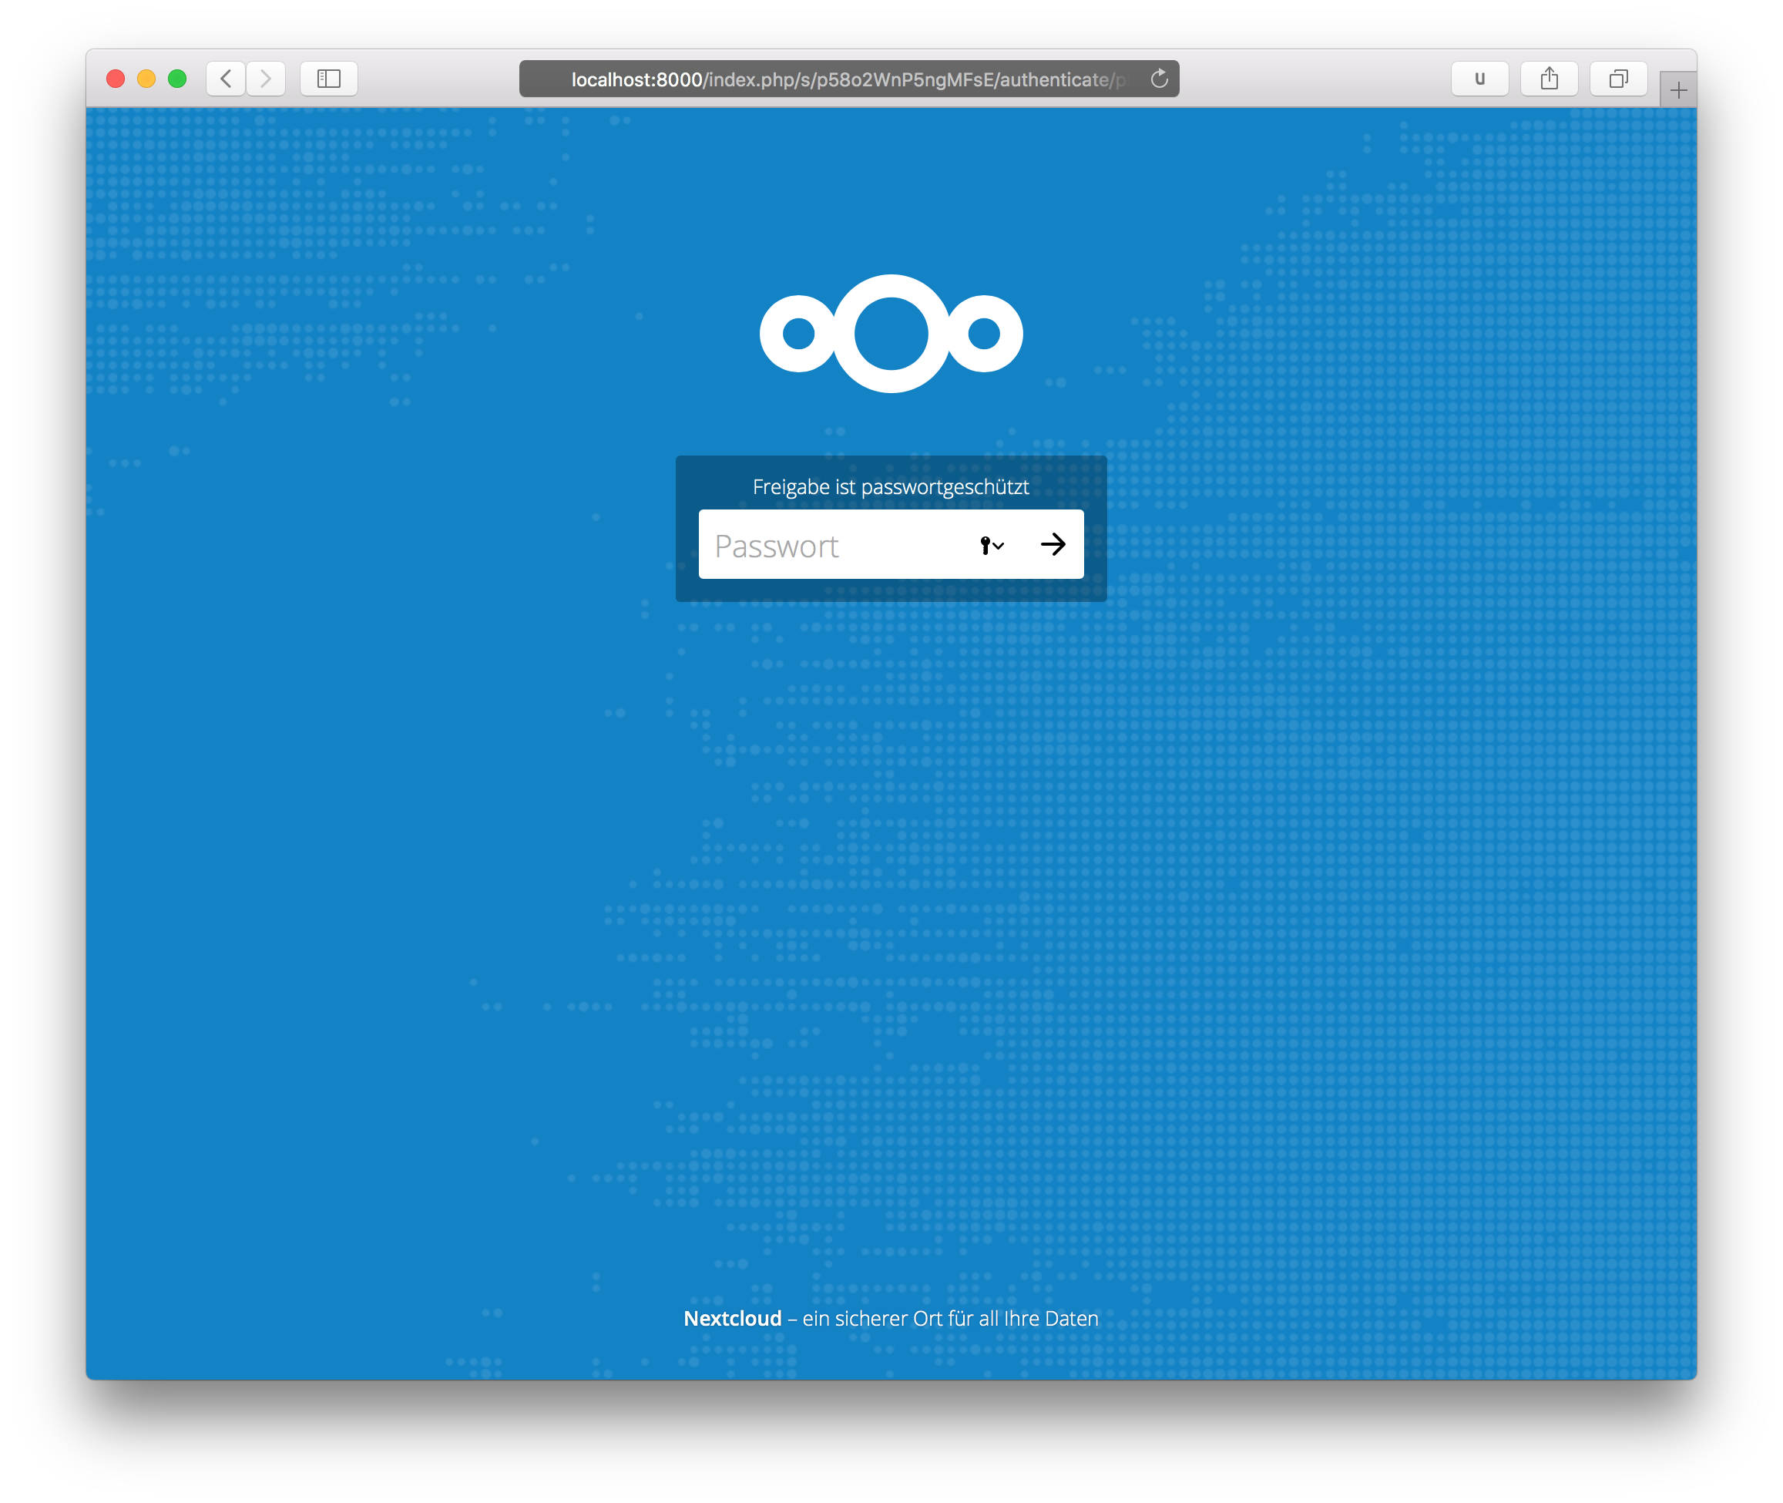Screen dimensions: 1783x1503
Task: Focus the Passwort input field
Action: tap(834, 545)
